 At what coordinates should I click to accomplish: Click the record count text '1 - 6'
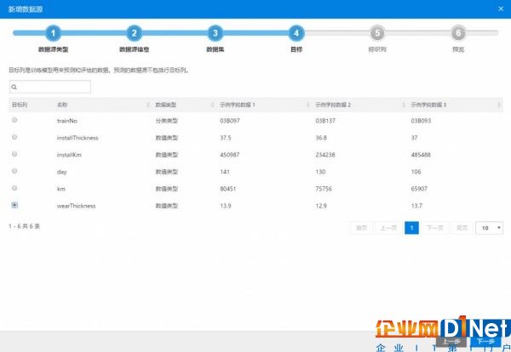click(14, 226)
